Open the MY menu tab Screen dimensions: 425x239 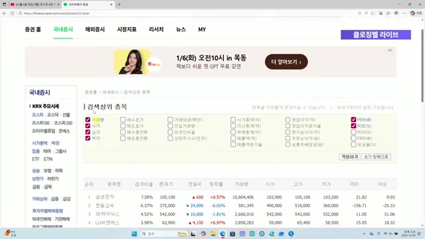[202, 29]
